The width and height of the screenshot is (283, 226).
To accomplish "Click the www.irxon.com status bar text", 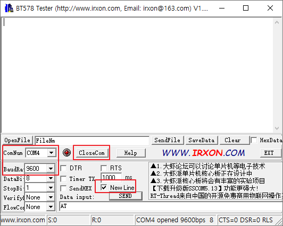I will pos(23,220).
